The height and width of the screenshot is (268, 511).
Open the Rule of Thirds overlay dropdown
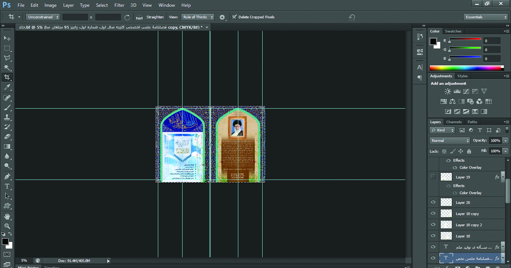[x=198, y=17]
